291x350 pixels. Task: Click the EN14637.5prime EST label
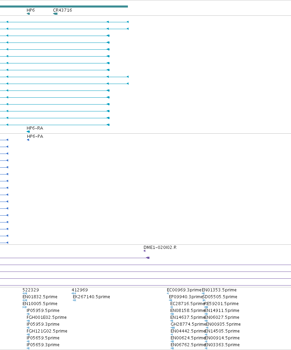[x=187, y=317]
